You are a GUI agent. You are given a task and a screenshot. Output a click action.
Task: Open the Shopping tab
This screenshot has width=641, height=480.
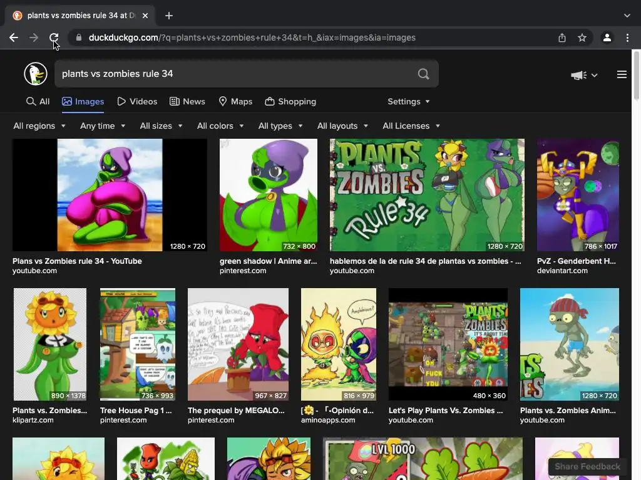(x=290, y=102)
